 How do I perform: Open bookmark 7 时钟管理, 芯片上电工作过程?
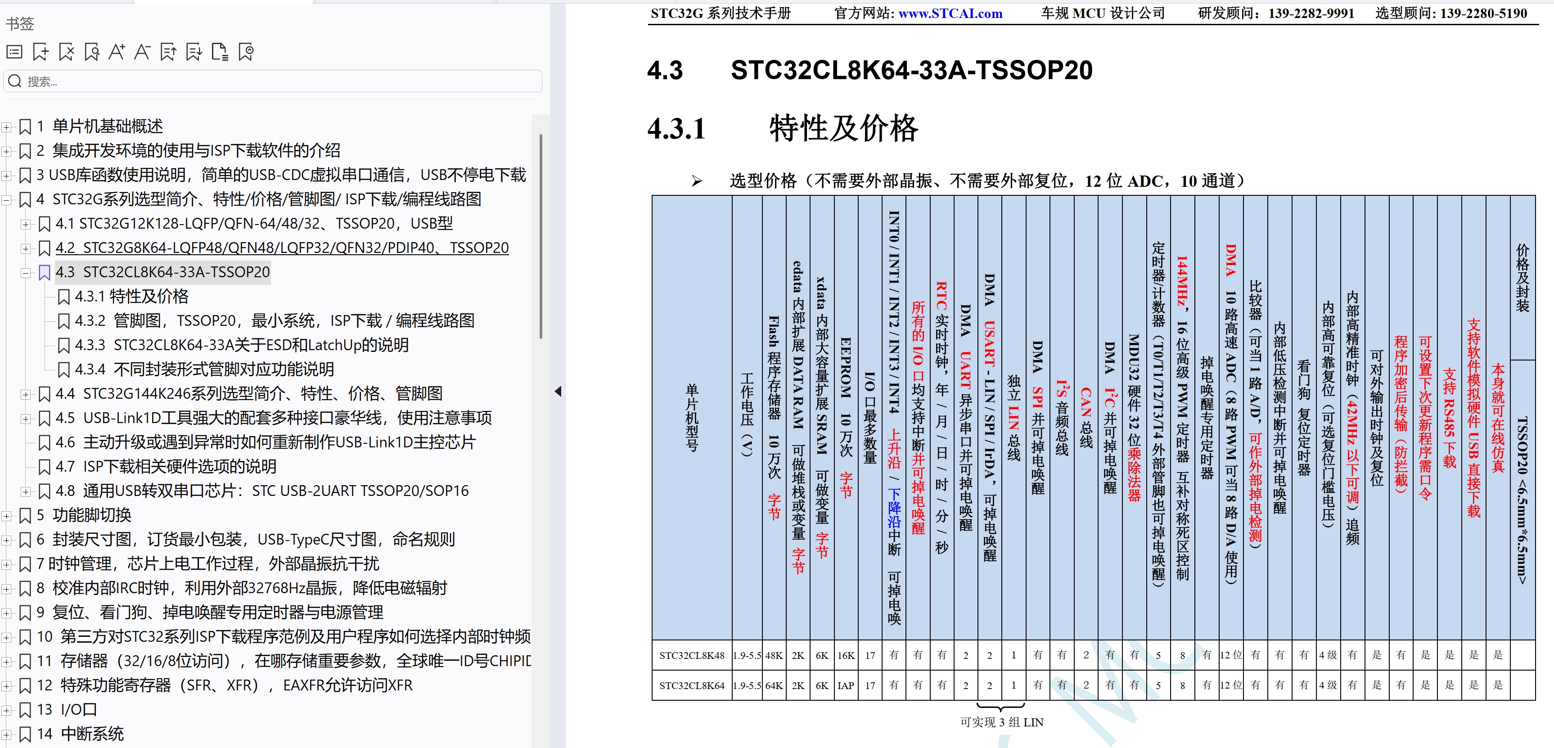tap(207, 563)
